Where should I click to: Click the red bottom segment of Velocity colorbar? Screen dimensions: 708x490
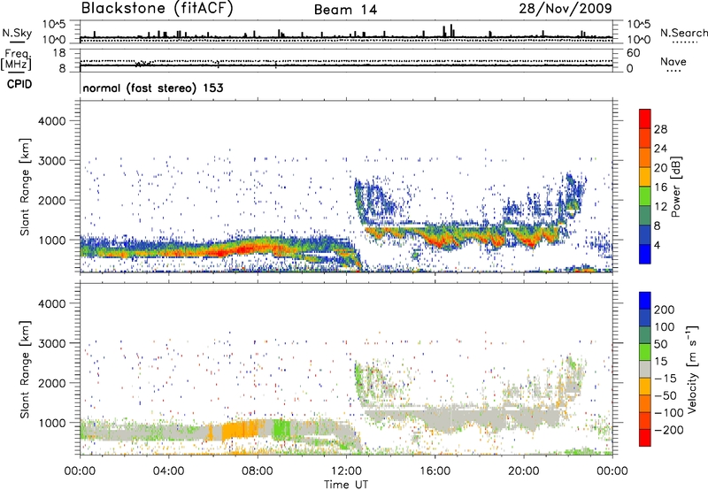(x=645, y=438)
